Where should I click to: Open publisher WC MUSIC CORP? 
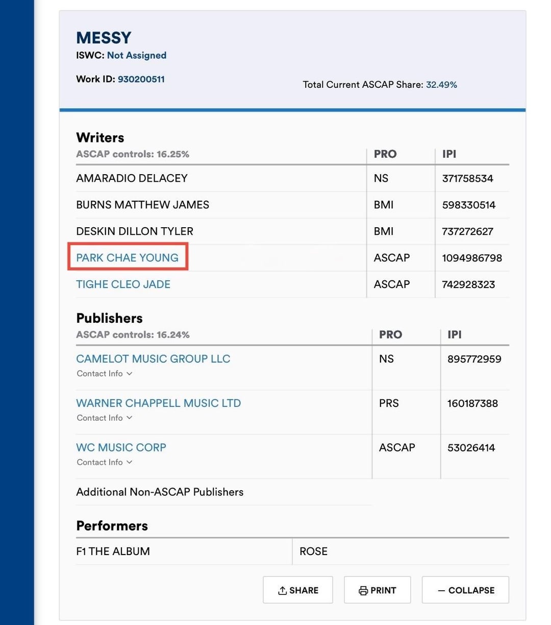point(121,448)
